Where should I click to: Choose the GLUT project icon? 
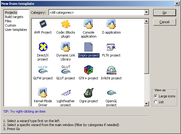point(66,69)
